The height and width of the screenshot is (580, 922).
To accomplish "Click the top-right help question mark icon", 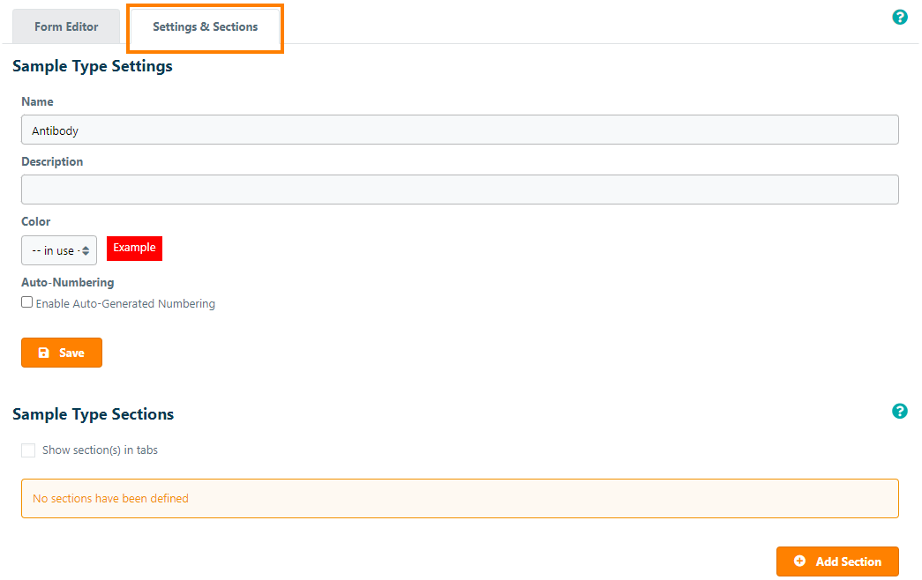I will pyautogui.click(x=900, y=17).
